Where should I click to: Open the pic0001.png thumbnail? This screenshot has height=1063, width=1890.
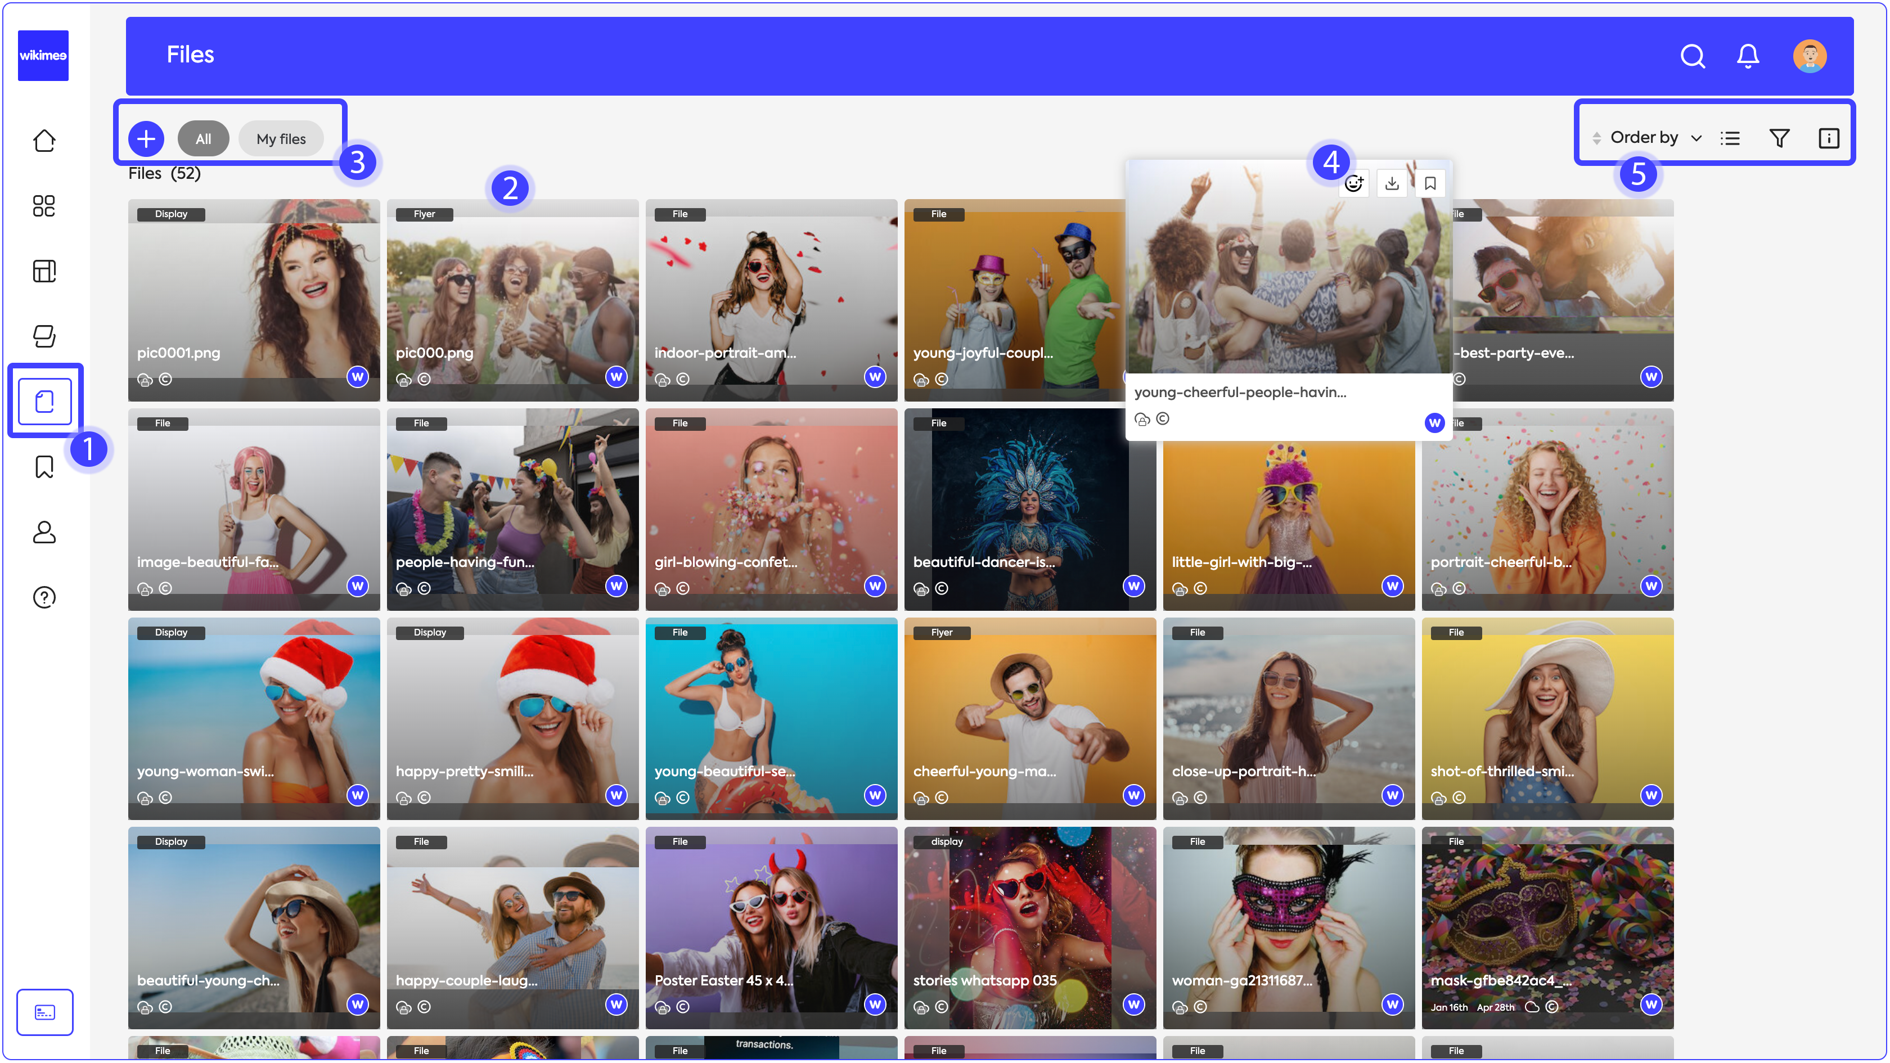pyautogui.click(x=254, y=294)
